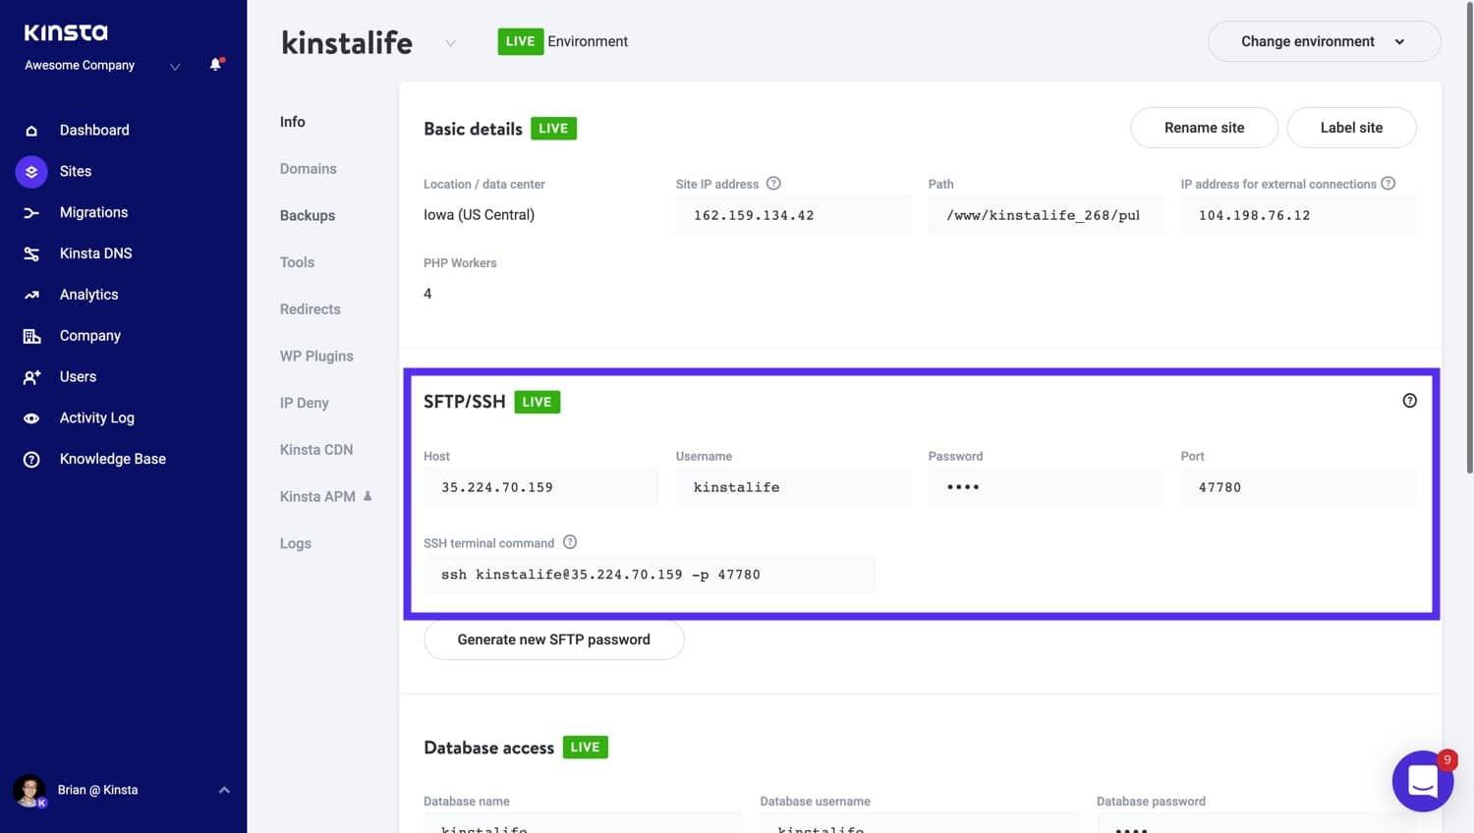Click the Users add-person icon
The height and width of the screenshot is (833, 1474).
click(x=31, y=377)
